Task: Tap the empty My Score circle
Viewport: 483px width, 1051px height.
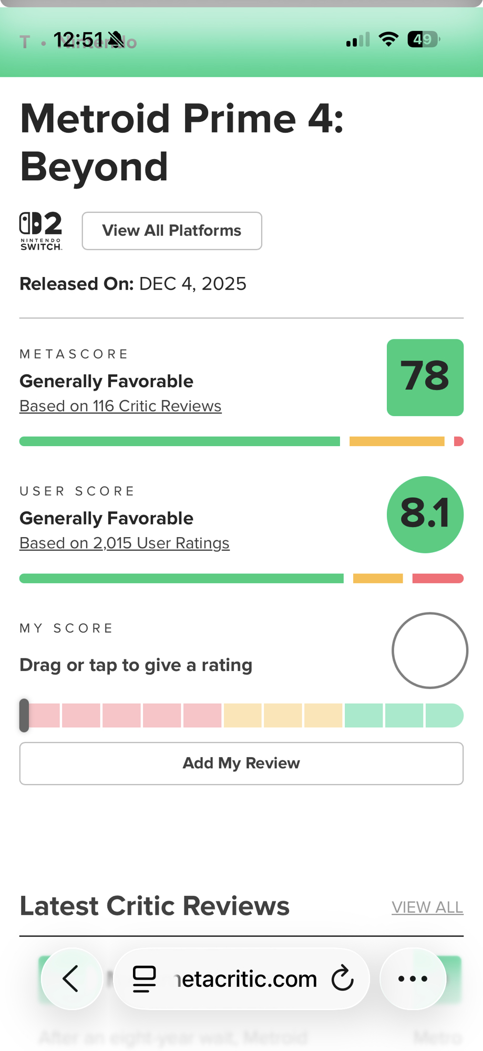Action: (x=429, y=651)
